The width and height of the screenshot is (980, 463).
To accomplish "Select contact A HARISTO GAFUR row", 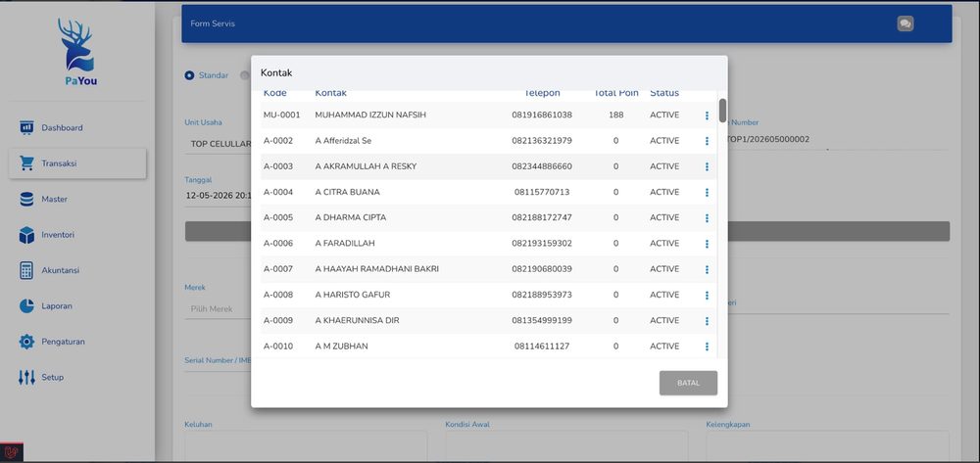I will (489, 295).
